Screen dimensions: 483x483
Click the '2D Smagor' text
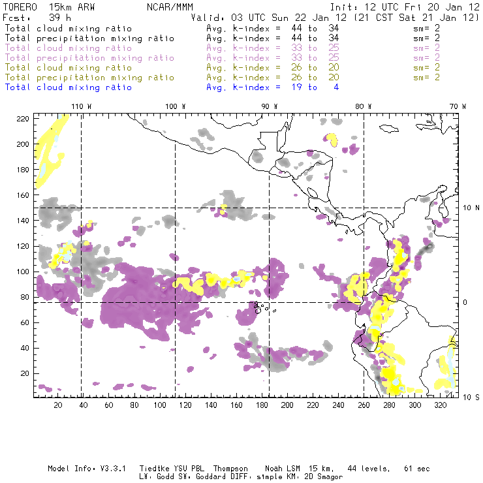(324, 477)
